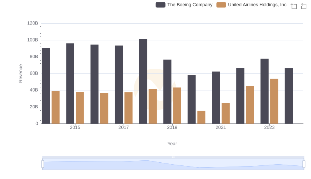Screen dimensions: 311x179
Task: Click United Airlines bar for 2023
Action: click(x=274, y=101)
